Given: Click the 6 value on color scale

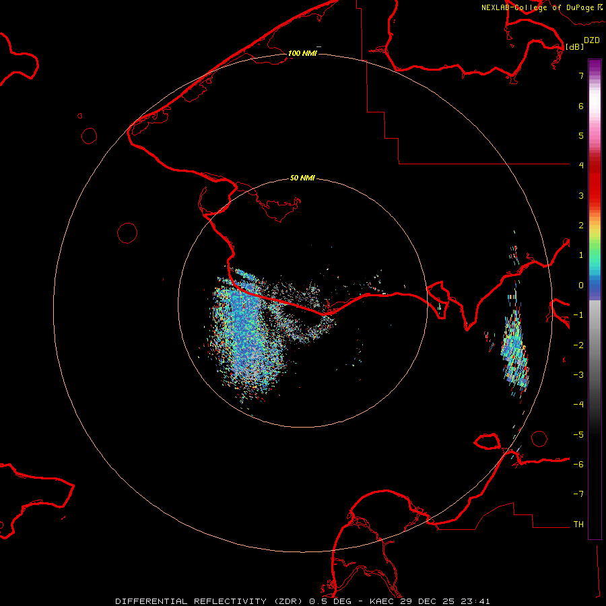Looking at the screenshot, I should click(x=581, y=106).
